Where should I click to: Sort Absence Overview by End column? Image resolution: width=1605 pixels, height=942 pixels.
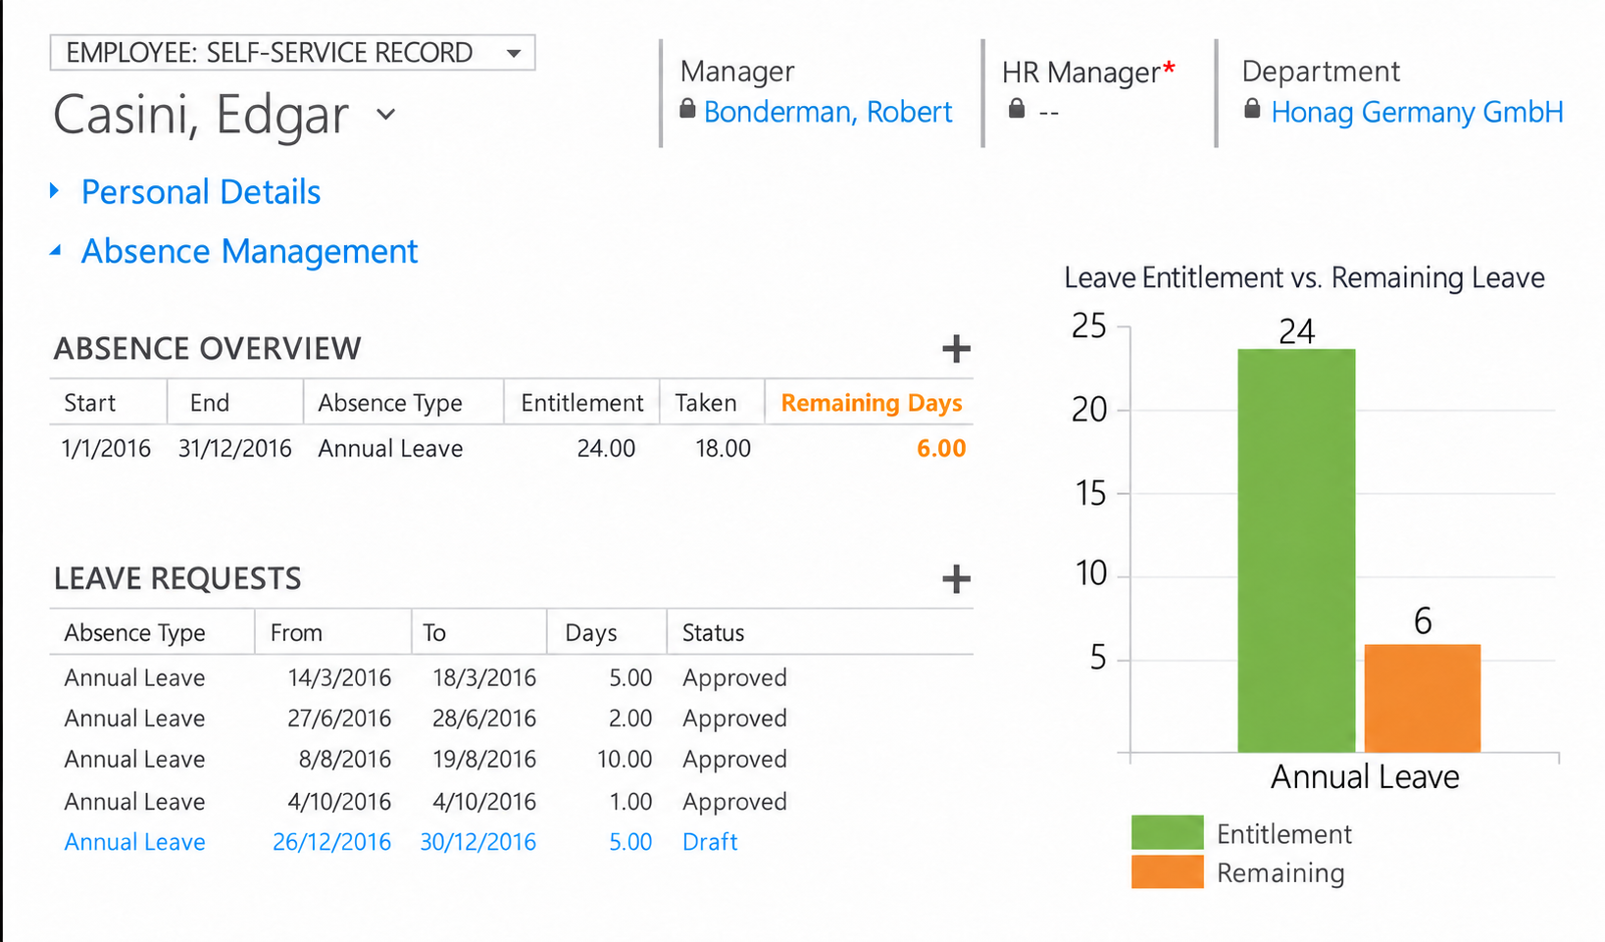click(209, 403)
